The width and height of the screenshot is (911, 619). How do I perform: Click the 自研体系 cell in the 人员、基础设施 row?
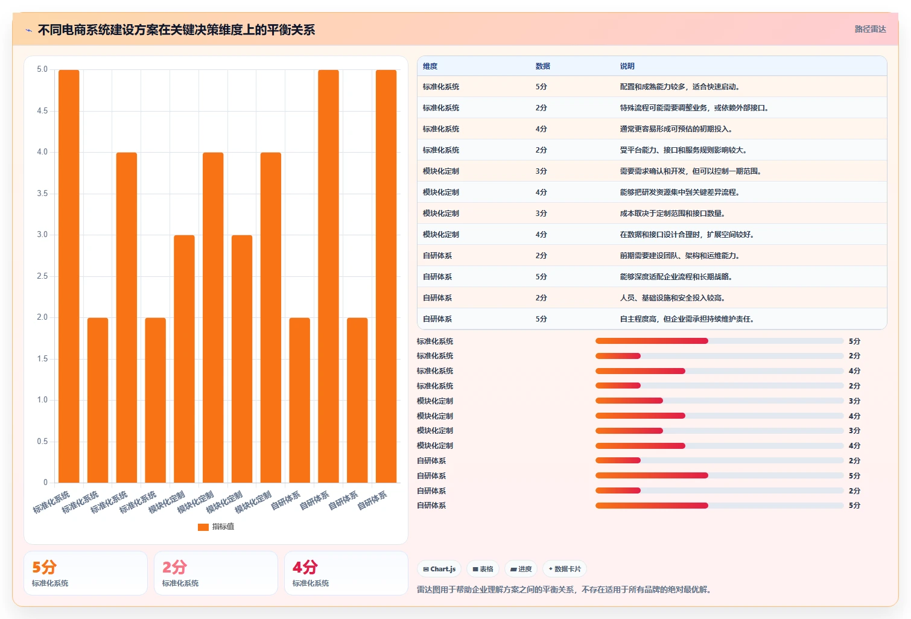[437, 298]
